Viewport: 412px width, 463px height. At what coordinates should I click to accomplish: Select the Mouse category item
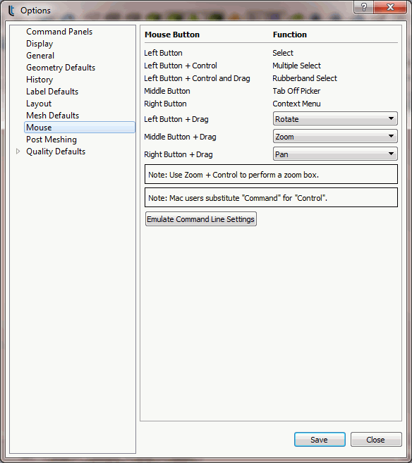(80, 128)
